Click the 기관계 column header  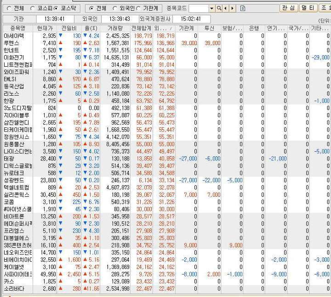pos(186,29)
